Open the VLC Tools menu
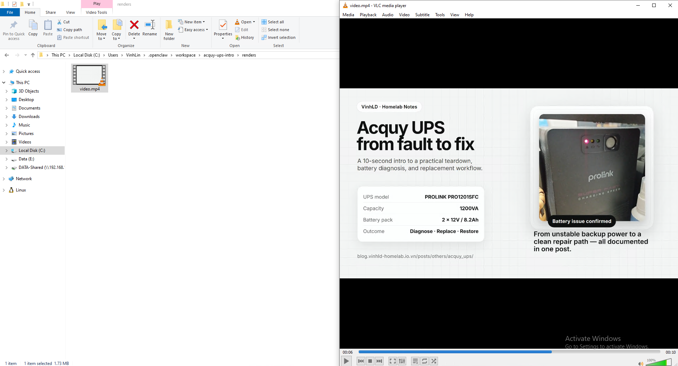This screenshot has height=366, width=678. (440, 15)
